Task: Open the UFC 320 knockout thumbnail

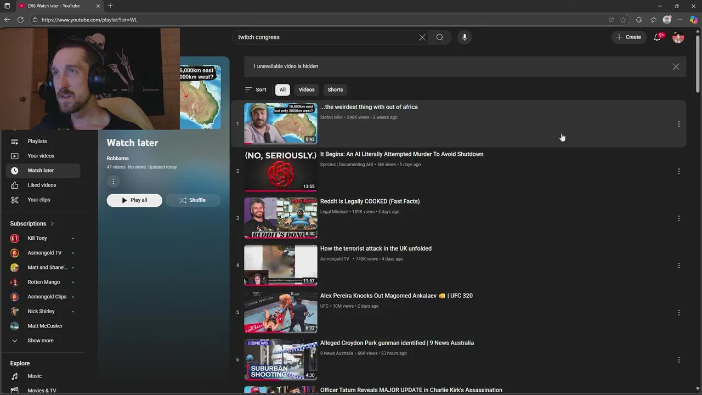Action: tap(280, 312)
